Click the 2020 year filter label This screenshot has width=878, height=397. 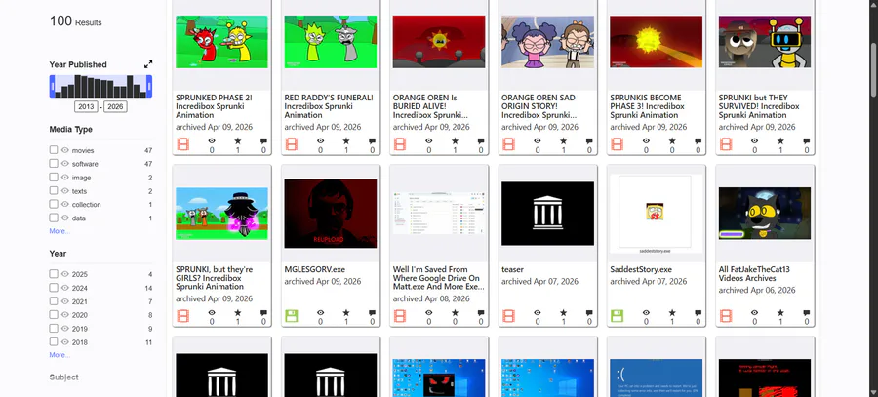tap(80, 315)
